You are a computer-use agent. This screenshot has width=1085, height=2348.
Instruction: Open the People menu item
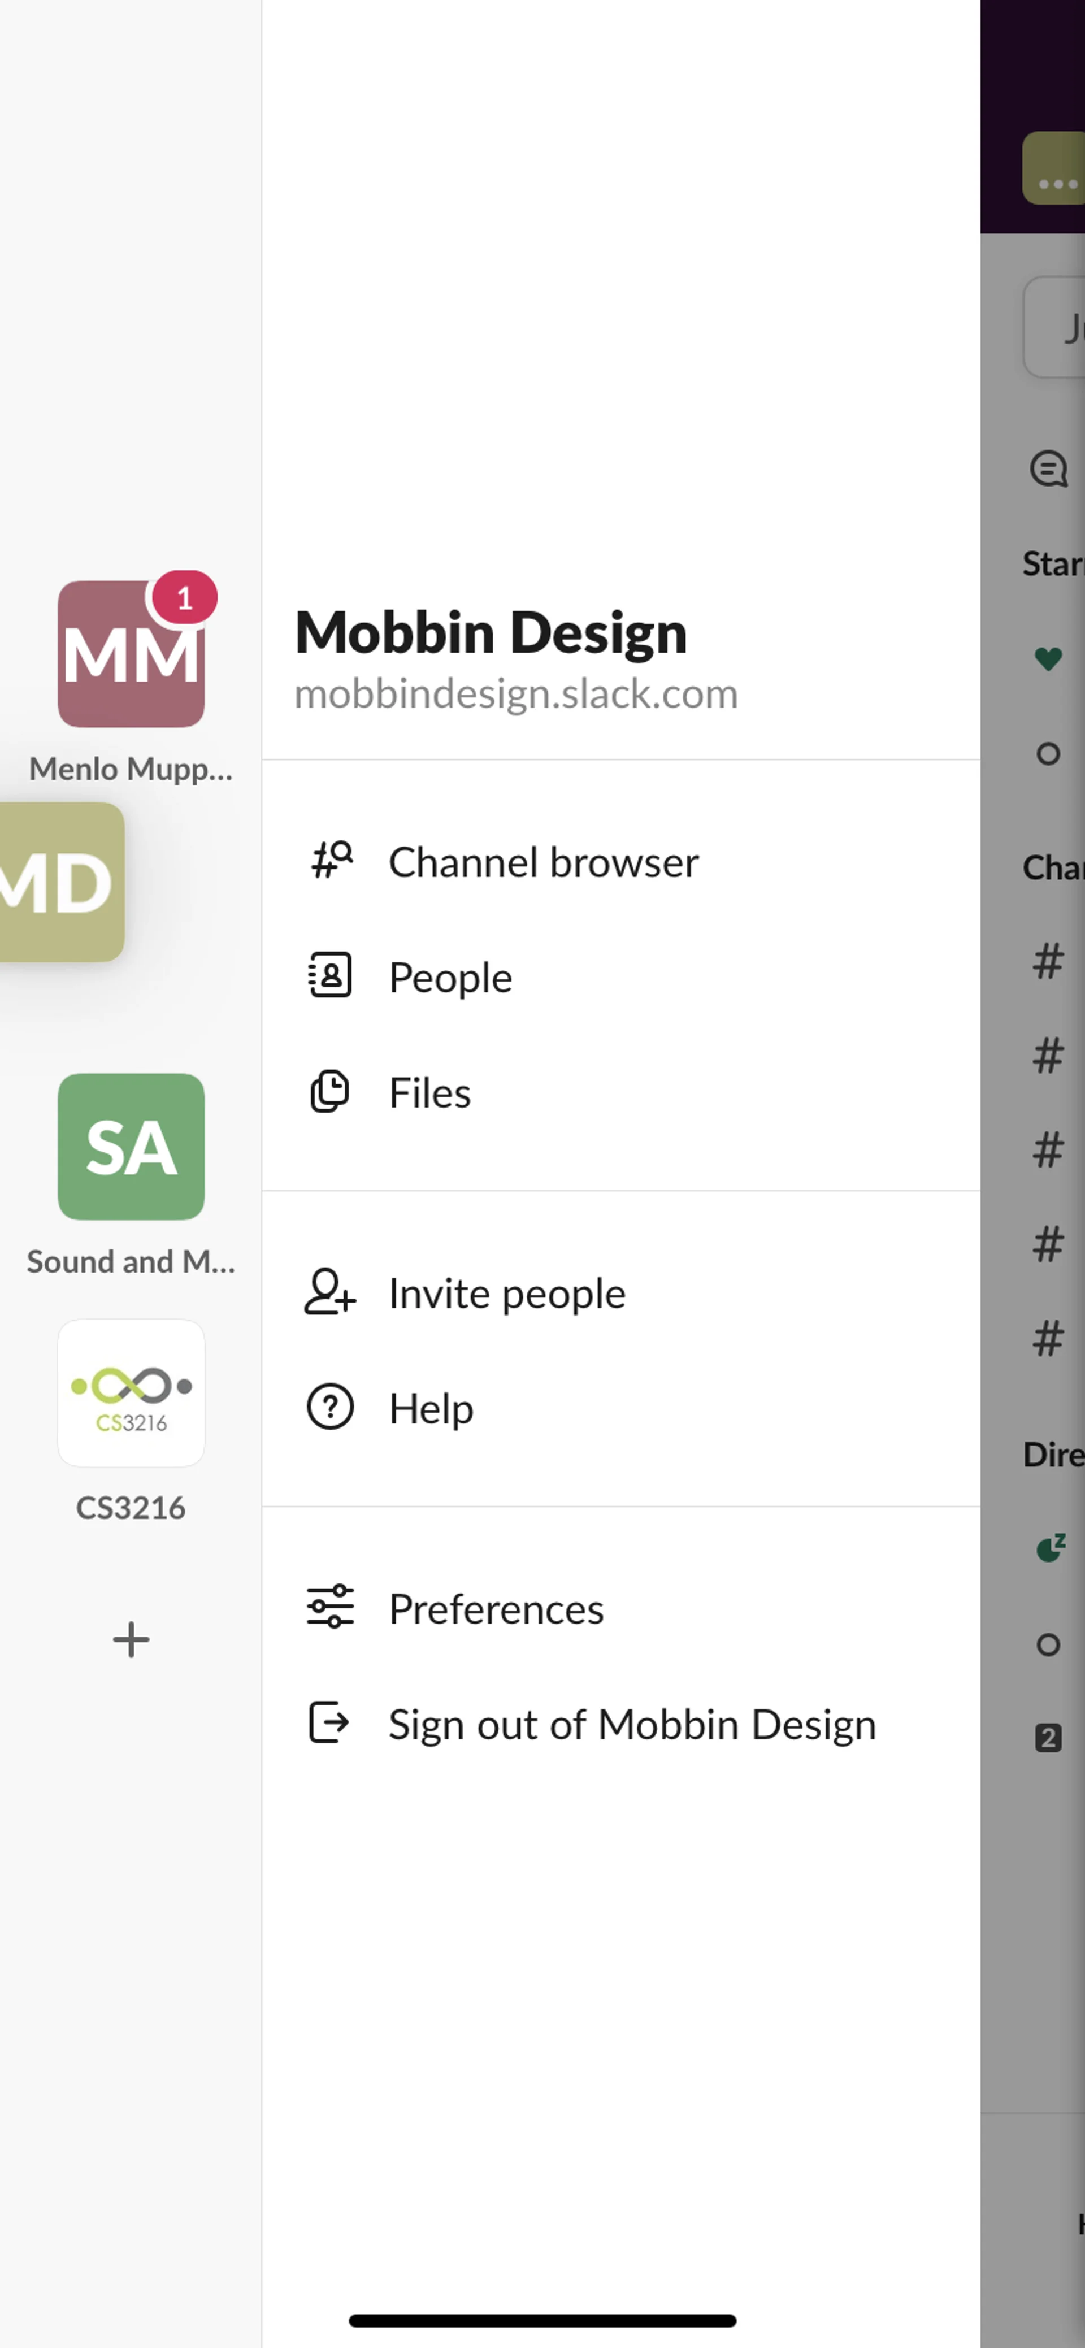click(450, 977)
